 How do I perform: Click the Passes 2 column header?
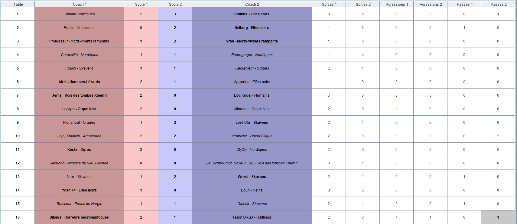pos(498,4)
